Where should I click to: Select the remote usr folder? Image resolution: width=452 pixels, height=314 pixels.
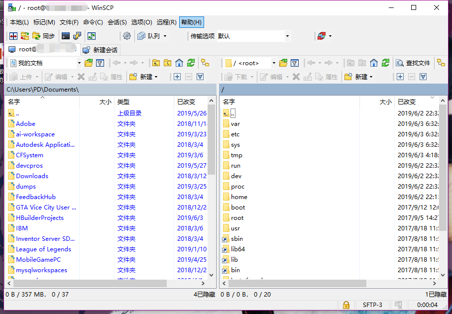(235, 228)
